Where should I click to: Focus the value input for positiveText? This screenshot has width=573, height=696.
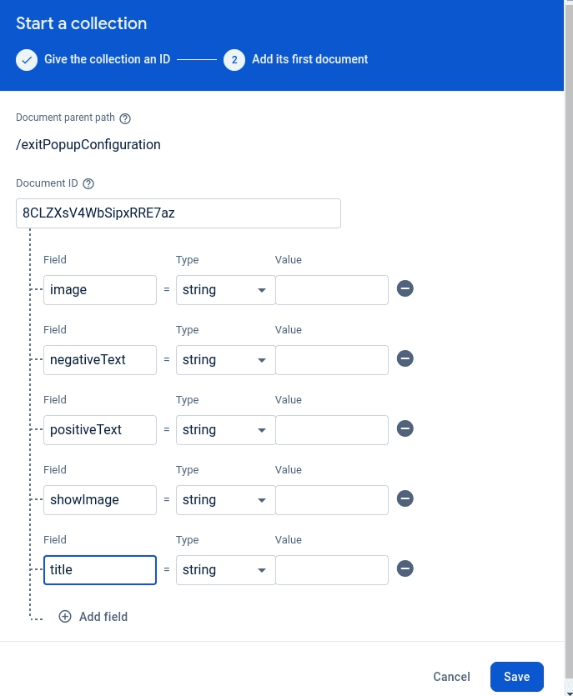(x=332, y=430)
